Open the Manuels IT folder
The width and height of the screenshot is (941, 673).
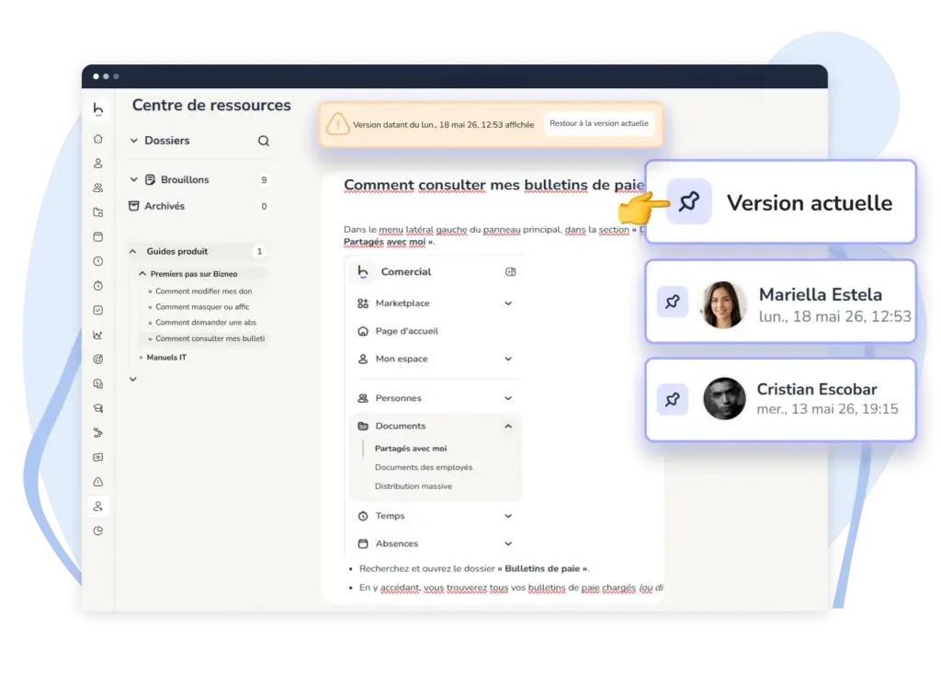tap(166, 358)
